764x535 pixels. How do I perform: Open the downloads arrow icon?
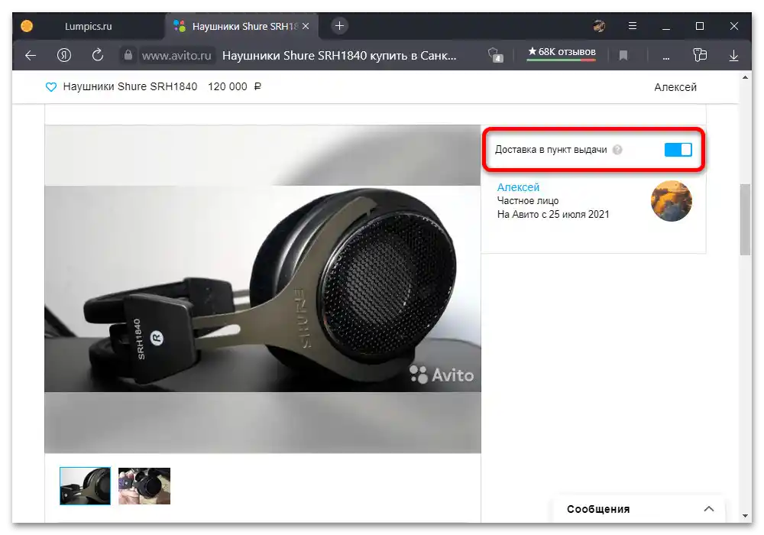pyautogui.click(x=733, y=56)
